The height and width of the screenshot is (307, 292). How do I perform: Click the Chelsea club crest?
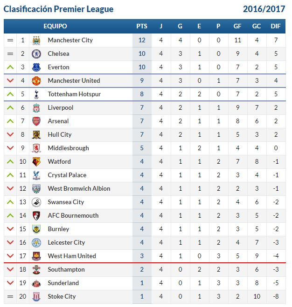point(36,54)
